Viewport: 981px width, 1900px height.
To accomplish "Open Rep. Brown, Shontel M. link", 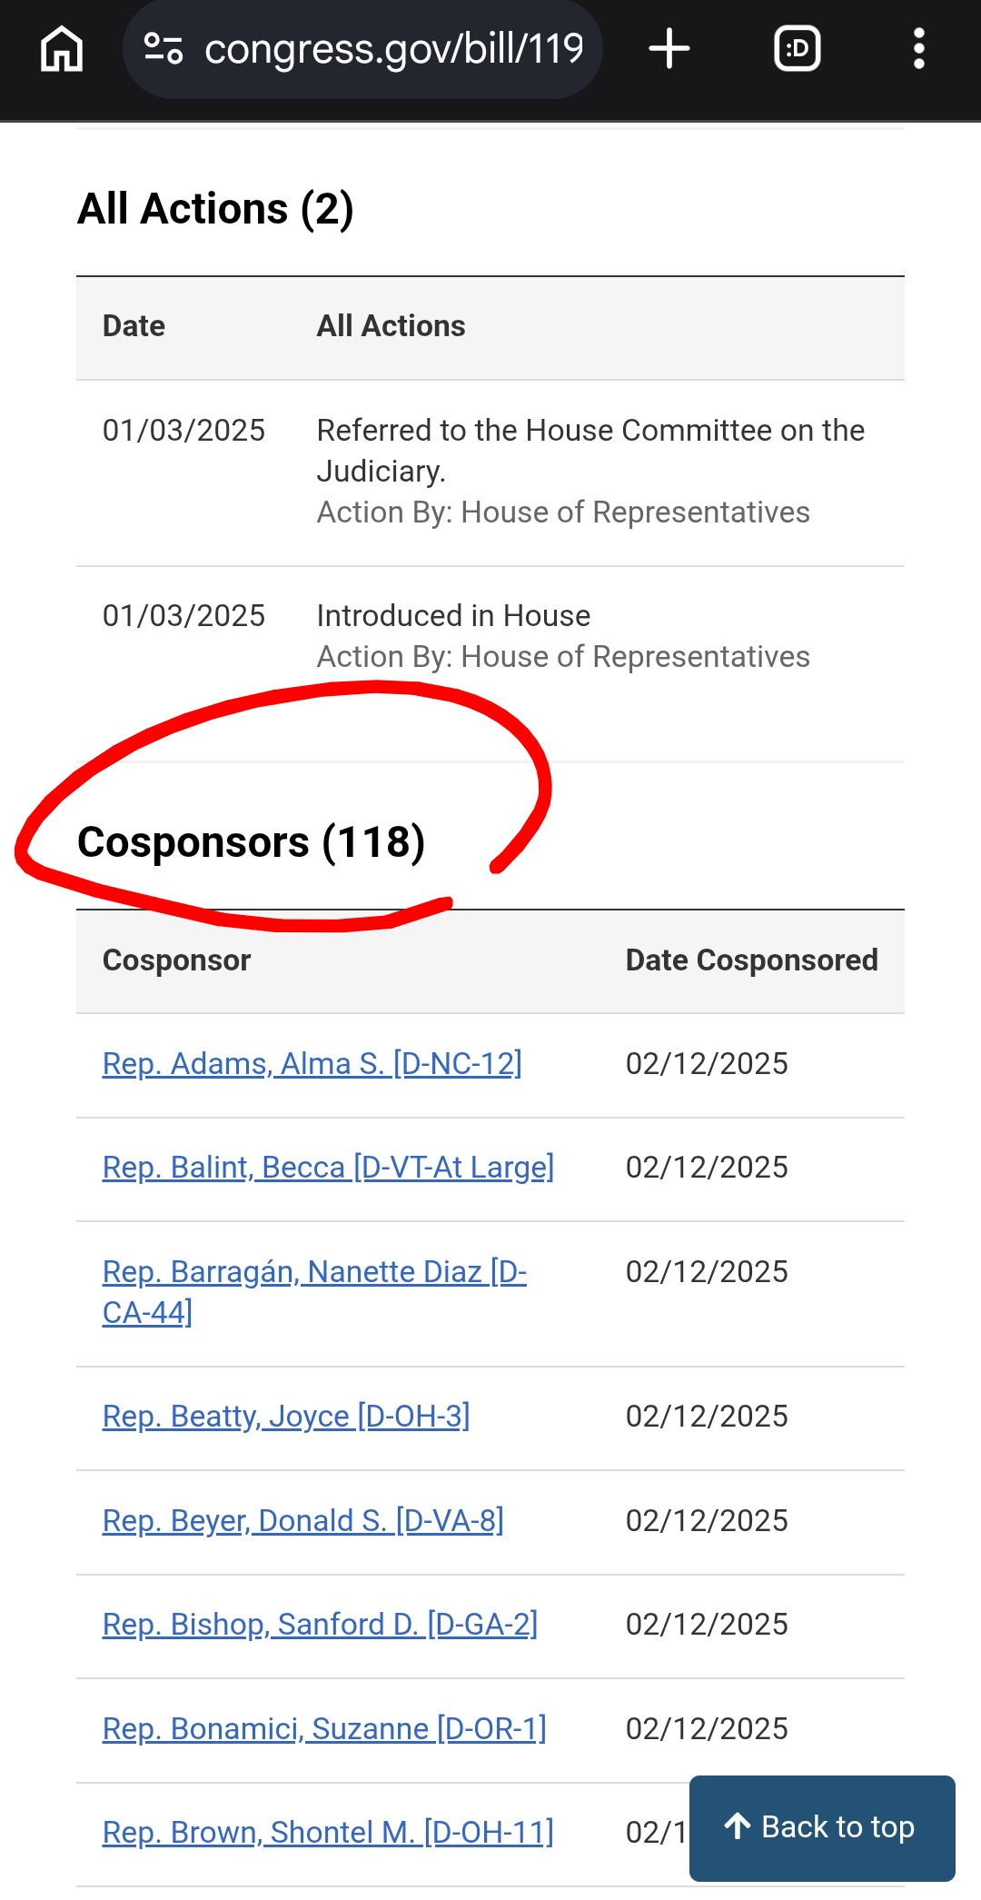I will (328, 1832).
